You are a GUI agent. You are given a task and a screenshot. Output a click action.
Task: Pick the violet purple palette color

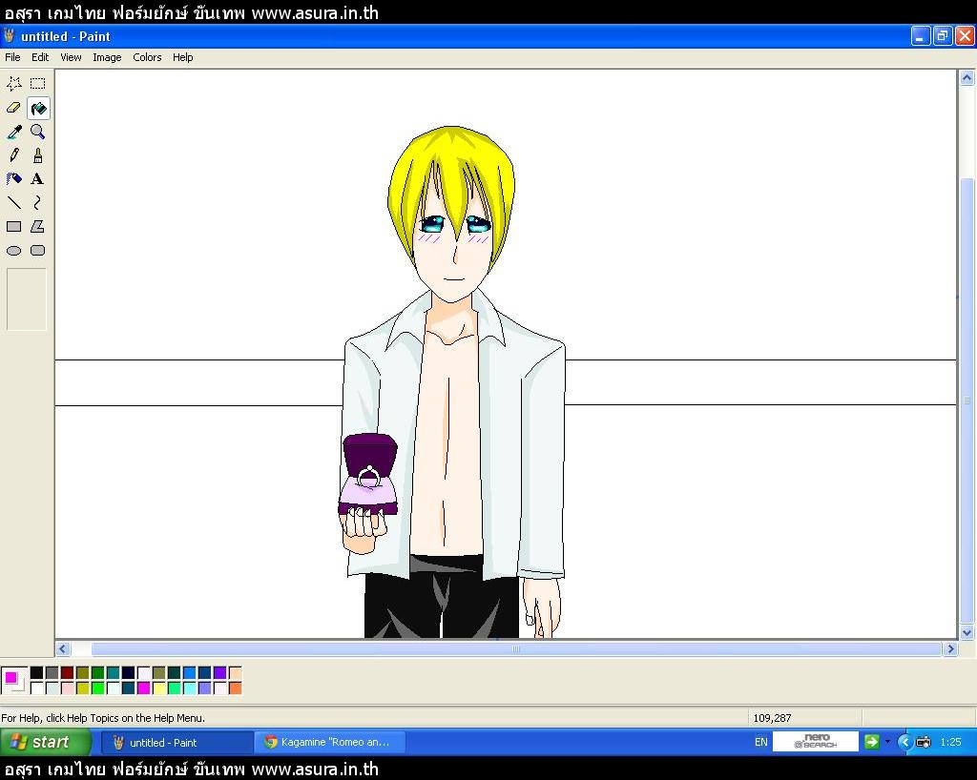click(x=220, y=672)
